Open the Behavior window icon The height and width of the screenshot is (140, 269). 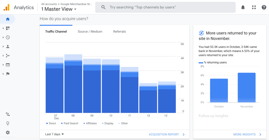8,65
